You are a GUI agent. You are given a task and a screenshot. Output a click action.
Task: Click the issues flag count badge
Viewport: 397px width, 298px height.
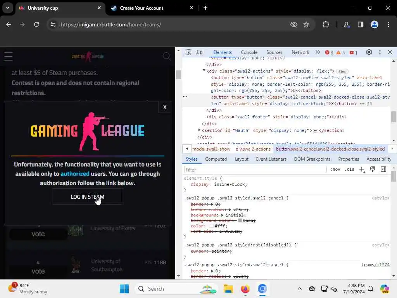pyautogui.click(x=354, y=52)
